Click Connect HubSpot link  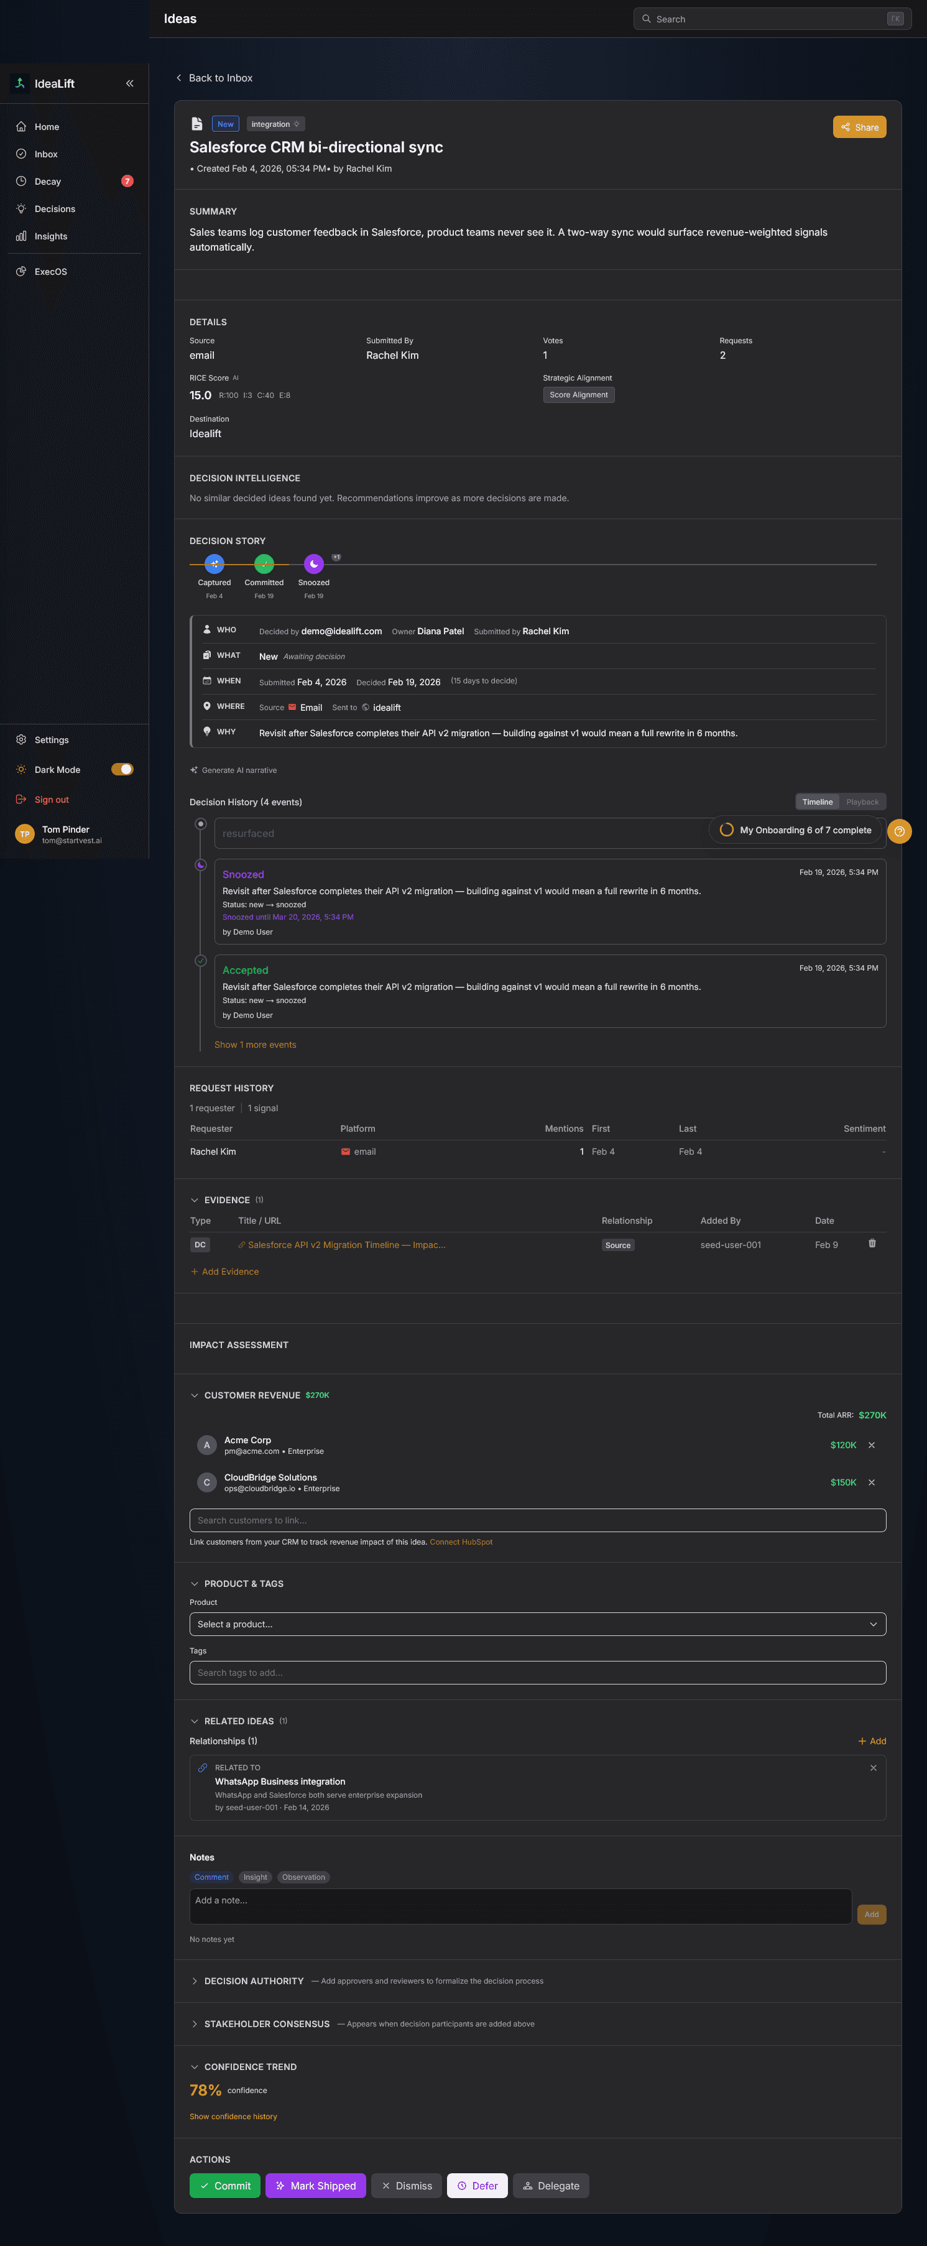(x=461, y=1542)
